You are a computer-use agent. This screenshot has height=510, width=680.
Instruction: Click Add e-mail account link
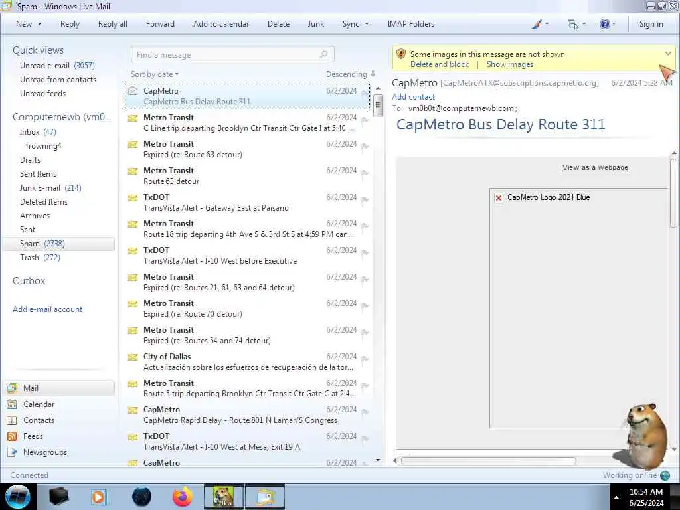pyautogui.click(x=47, y=309)
